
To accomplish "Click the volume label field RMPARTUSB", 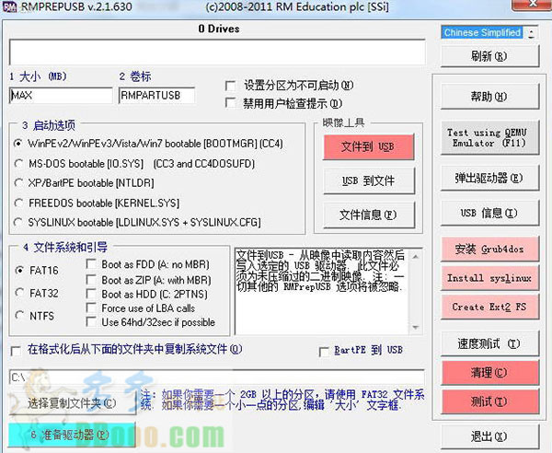I will pyautogui.click(x=156, y=95).
